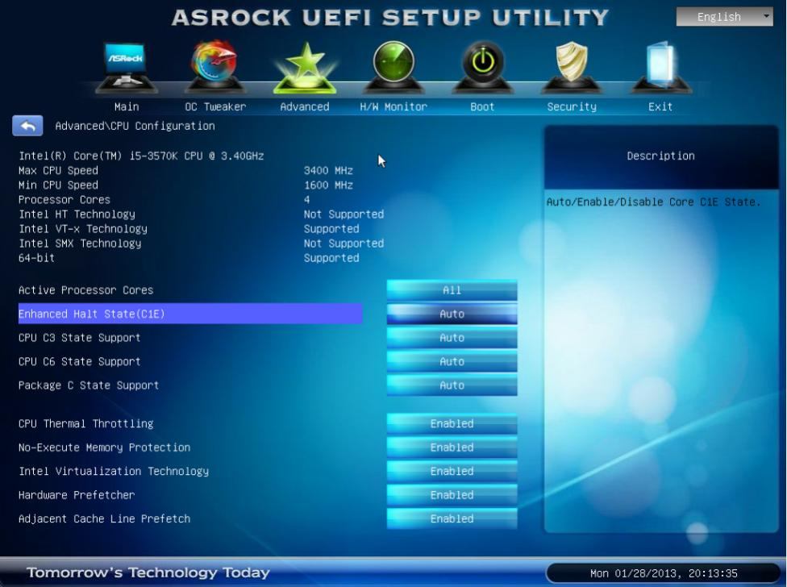Select the Adjacent Cache Line Prefetch label
787x587 pixels.
(104, 518)
